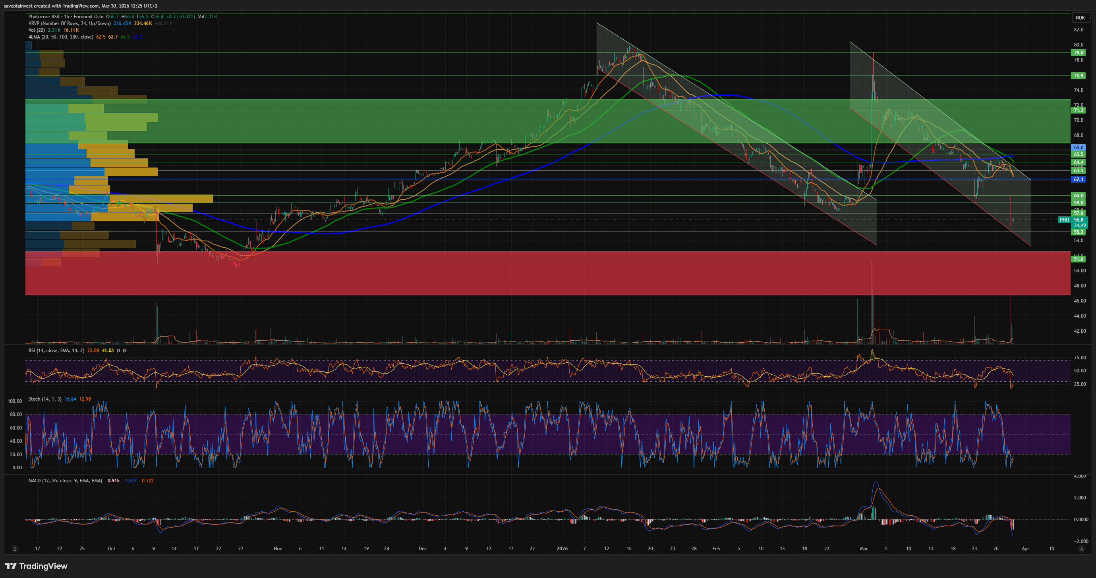Select the dark-blue 62.1 price label
This screenshot has width=1096, height=578.
coord(1078,179)
